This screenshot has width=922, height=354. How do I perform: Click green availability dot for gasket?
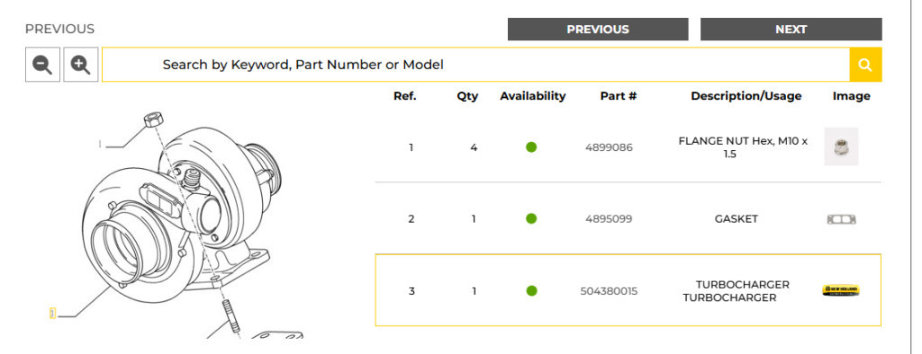coord(531,219)
